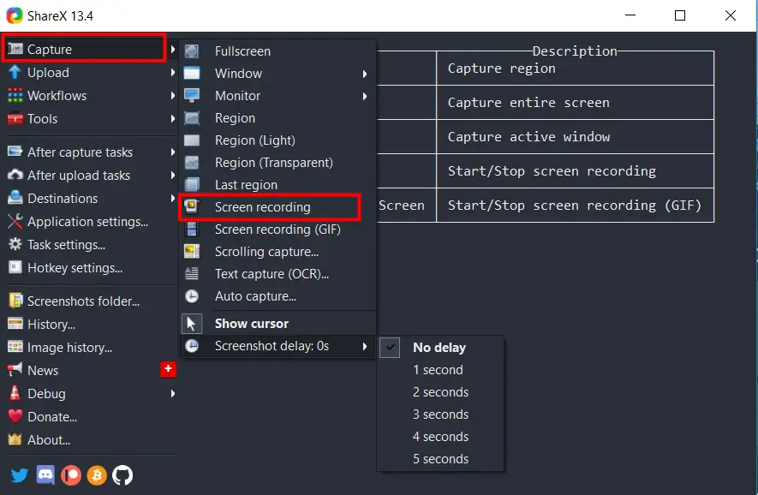Open the Upload menu

pyautogui.click(x=91, y=73)
